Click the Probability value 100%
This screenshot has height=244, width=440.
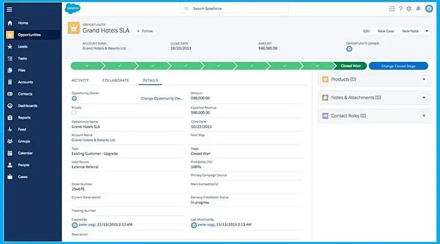coord(196,167)
